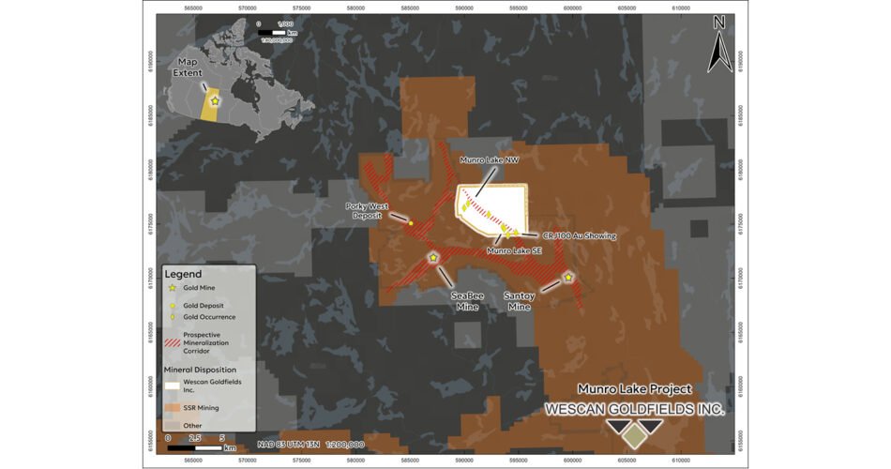Click '565000' on the top axis
The width and height of the screenshot is (891, 469).
pyautogui.click(x=193, y=8)
